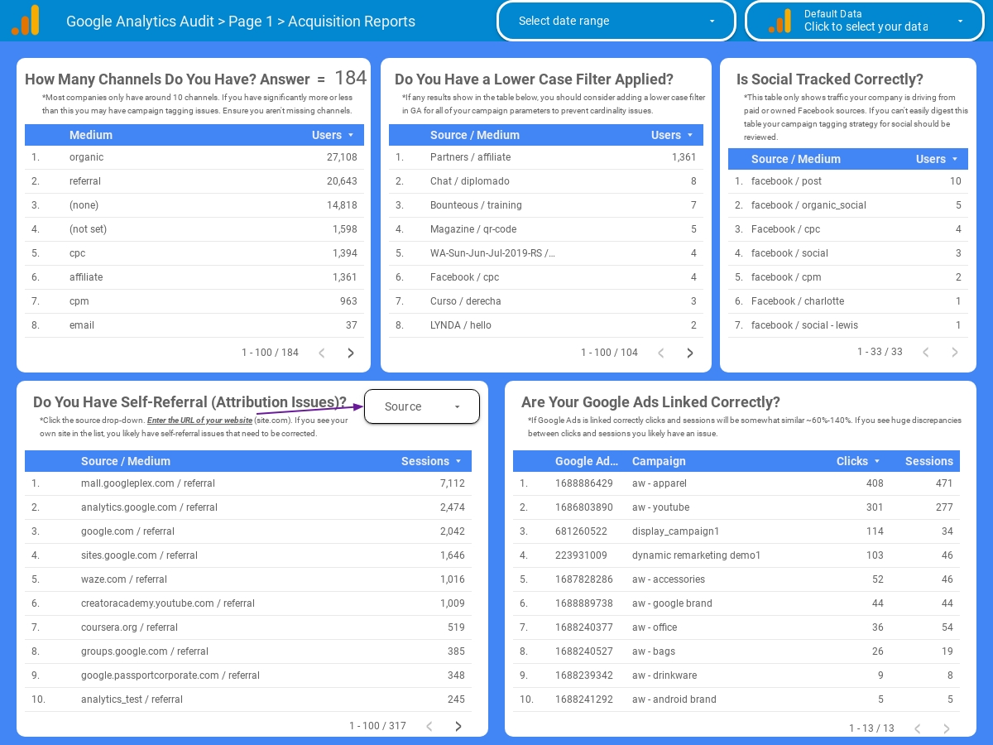Click forward chevron to page the channels table
Image resolution: width=993 pixels, height=745 pixels.
(x=350, y=353)
